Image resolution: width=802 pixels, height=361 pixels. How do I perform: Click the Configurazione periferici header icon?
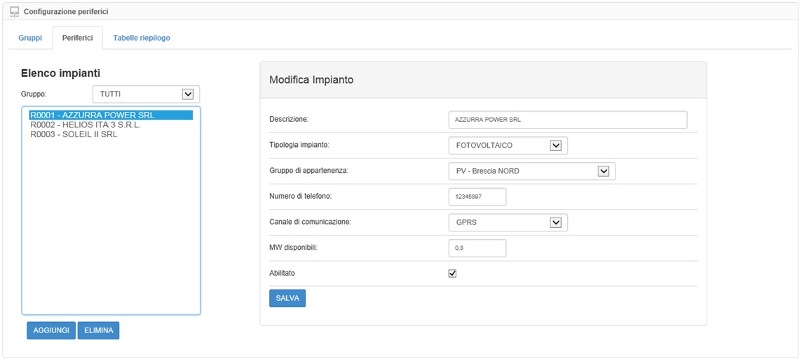point(14,12)
